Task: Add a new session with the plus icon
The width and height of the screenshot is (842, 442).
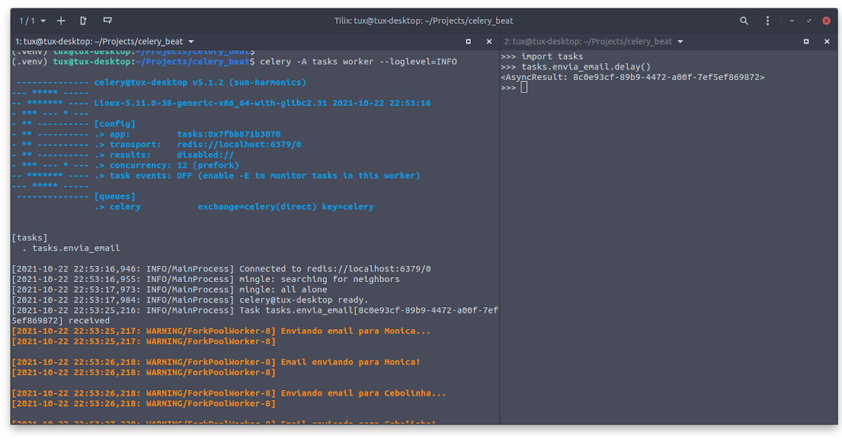Action: point(61,21)
